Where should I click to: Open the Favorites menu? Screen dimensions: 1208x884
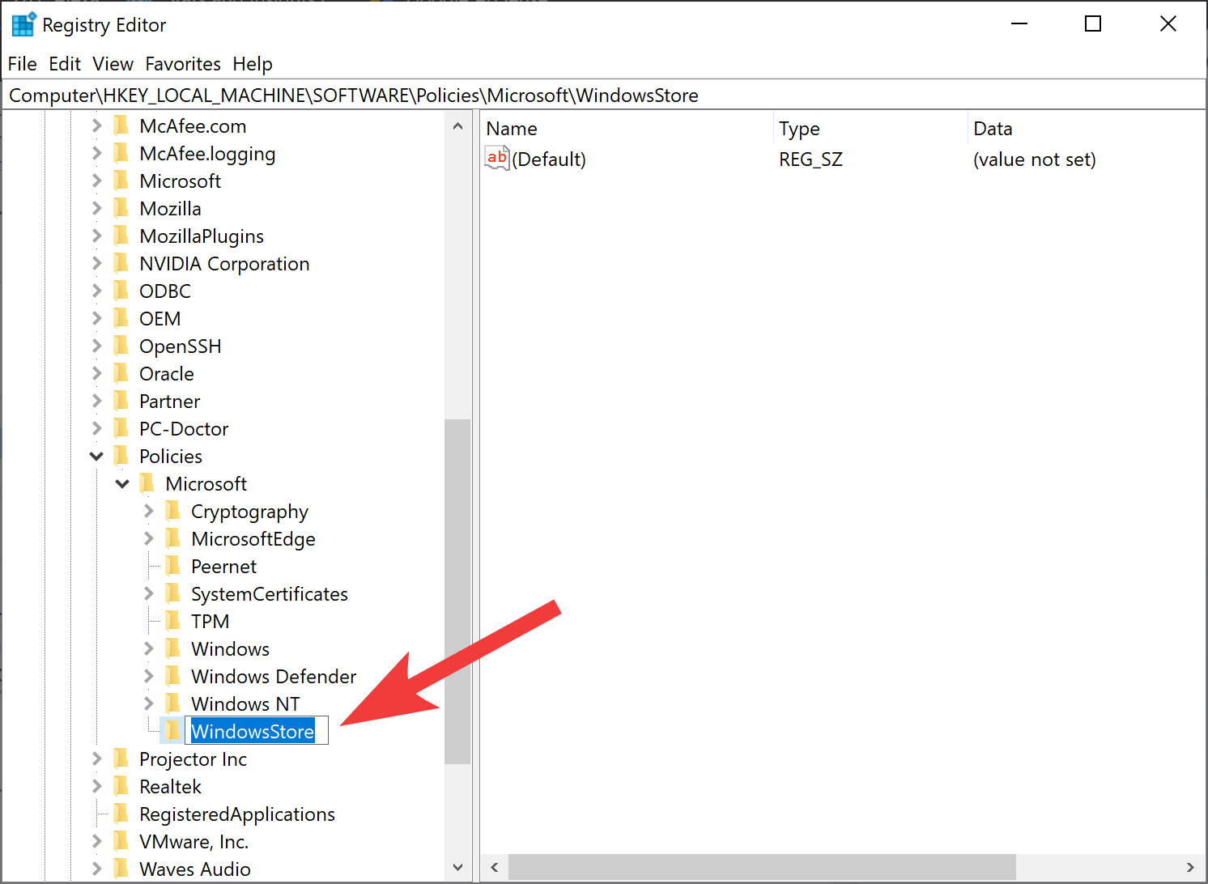pyautogui.click(x=183, y=64)
